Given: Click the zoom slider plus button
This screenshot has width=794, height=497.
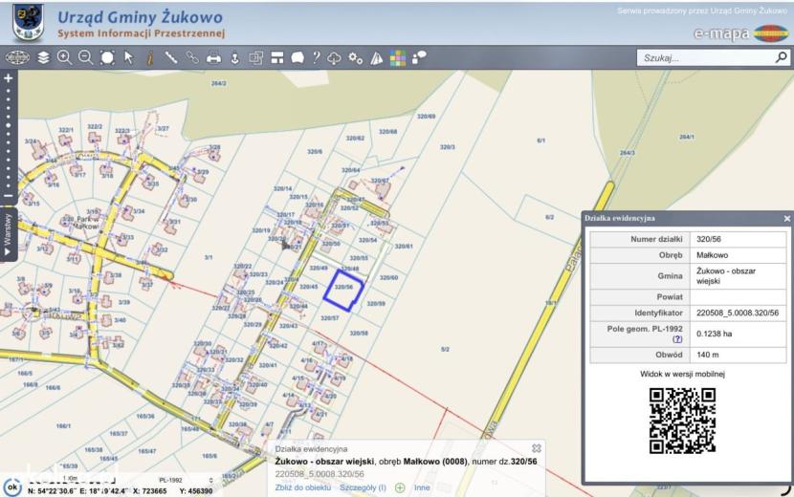Looking at the screenshot, I should pos(8,78).
